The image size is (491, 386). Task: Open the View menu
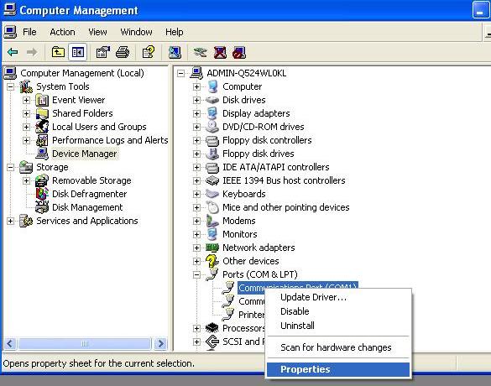click(97, 32)
